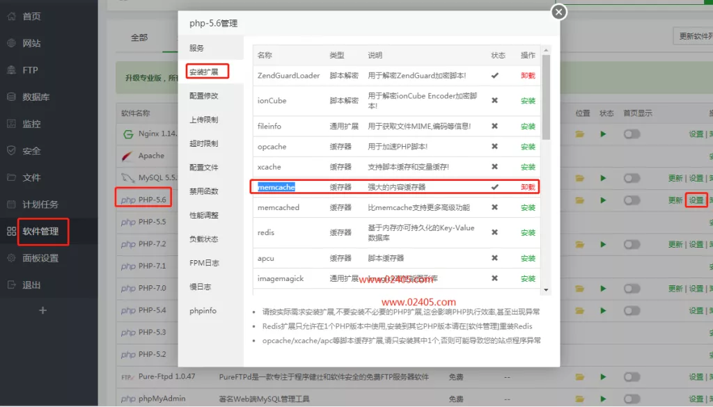Click the folder icon beside 文件

click(x=11, y=177)
